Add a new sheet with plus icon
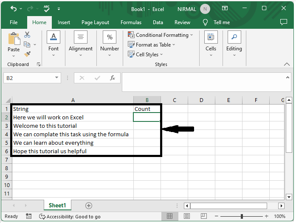This screenshot has height=223, width=296. click(88, 206)
